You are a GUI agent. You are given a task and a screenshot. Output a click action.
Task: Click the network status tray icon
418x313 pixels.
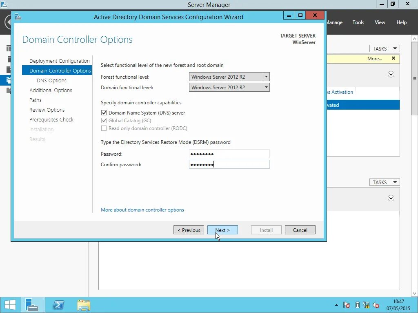(367, 304)
